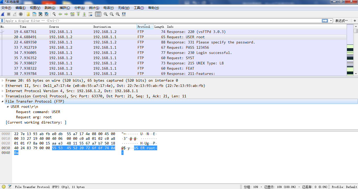Open the 帮助(H) menu
The height and width of the screenshot is (189, 358).
(x=154, y=8)
